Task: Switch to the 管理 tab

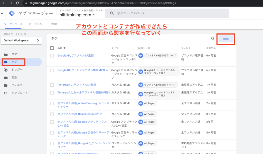Action: point(54,24)
